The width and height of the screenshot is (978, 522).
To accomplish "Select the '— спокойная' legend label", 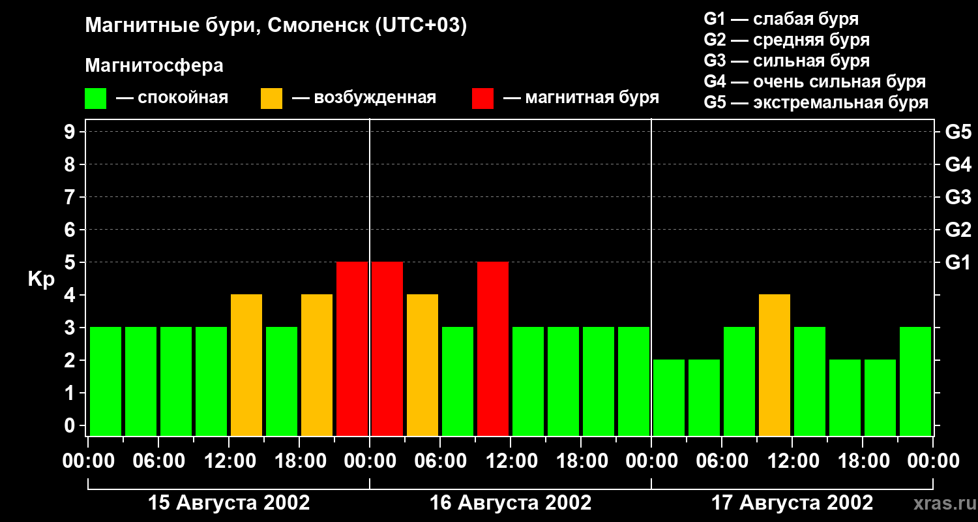I will 172,98.
